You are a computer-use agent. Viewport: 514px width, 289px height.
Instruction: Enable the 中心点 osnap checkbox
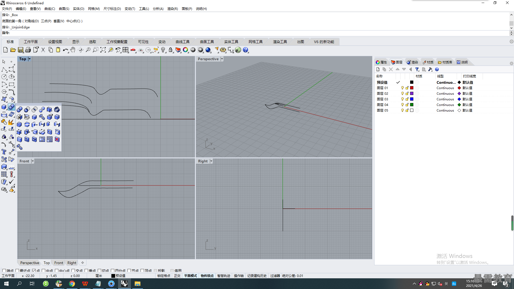(57, 271)
